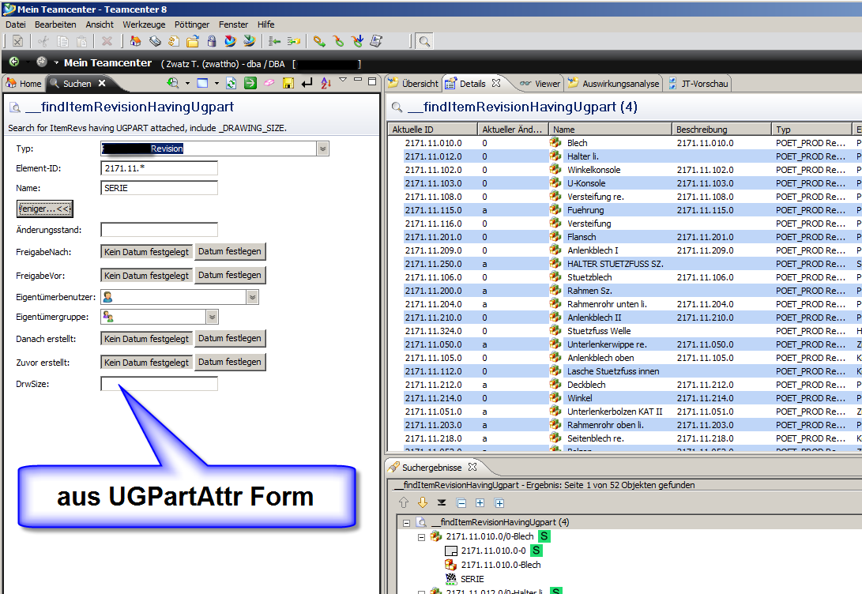Image resolution: width=862 pixels, height=594 pixels.
Task: Click Datum festlegen for Zuvor erstellt
Action: click(x=230, y=362)
